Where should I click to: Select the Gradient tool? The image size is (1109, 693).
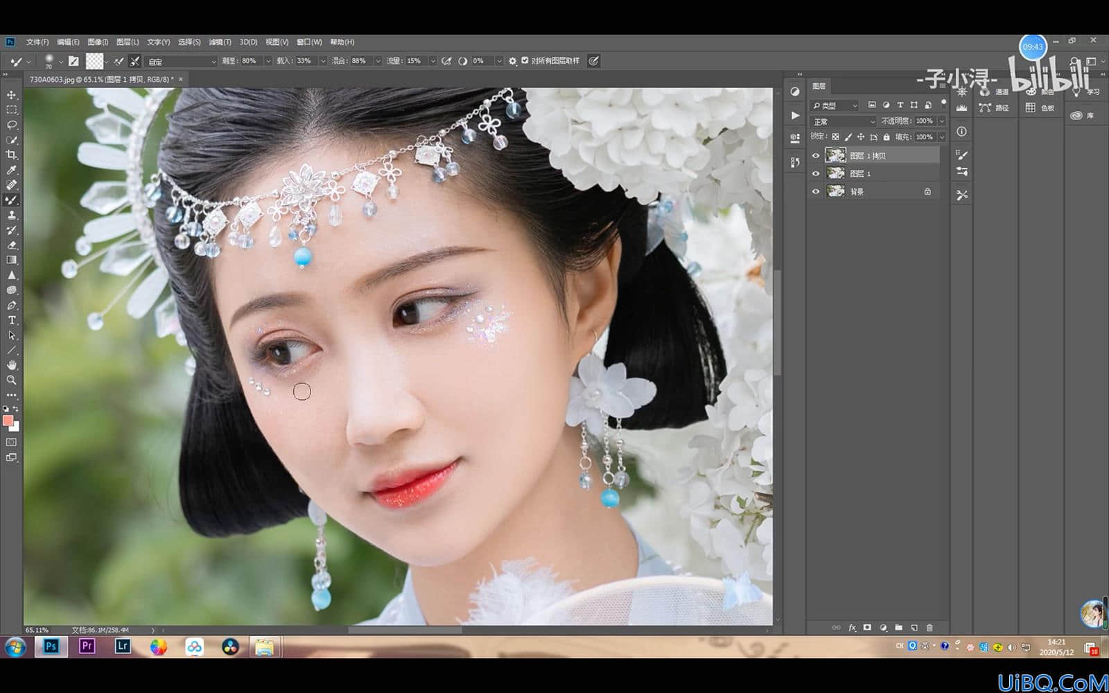point(12,261)
